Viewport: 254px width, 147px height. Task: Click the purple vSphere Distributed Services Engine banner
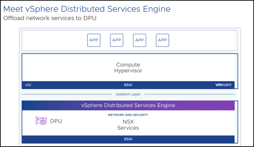coord(128,105)
